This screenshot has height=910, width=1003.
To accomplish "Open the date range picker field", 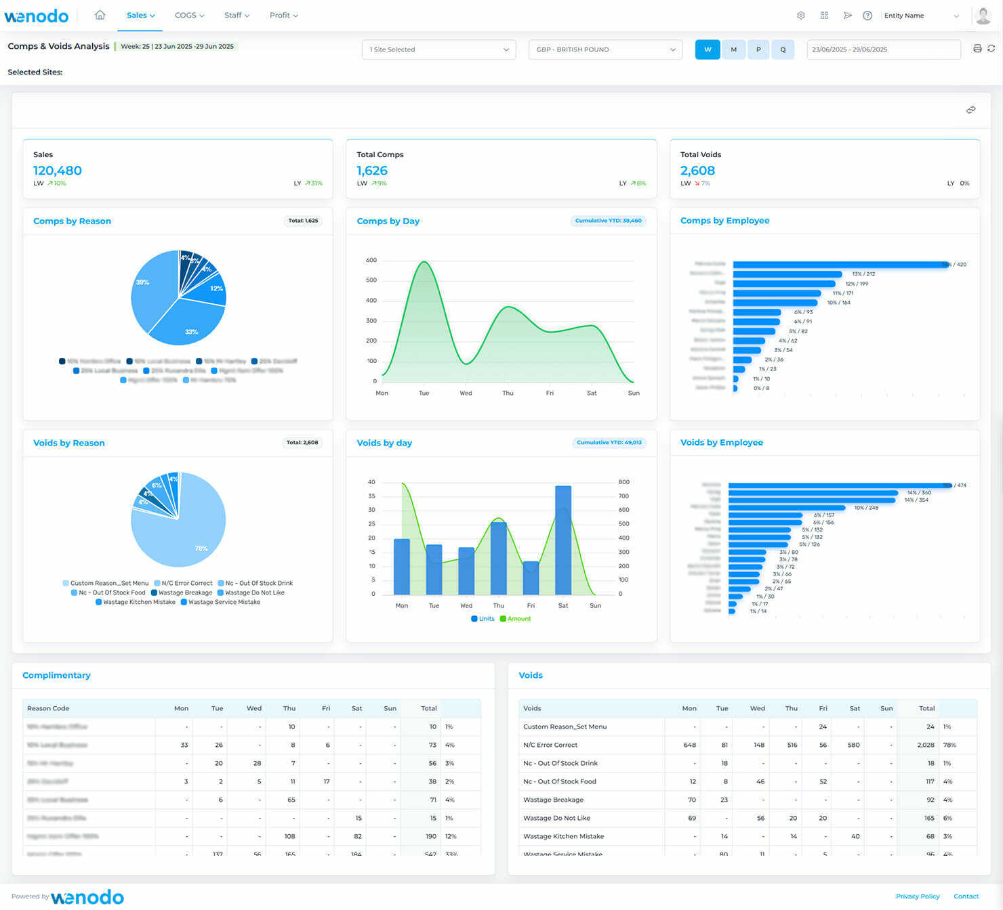I will point(883,49).
